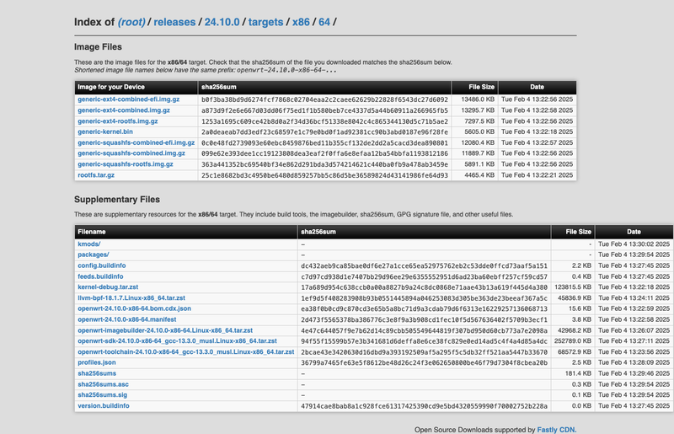The height and width of the screenshot is (434, 674).
Task: Click the Supplementary Files Filename column header
Action: click(x=92, y=231)
